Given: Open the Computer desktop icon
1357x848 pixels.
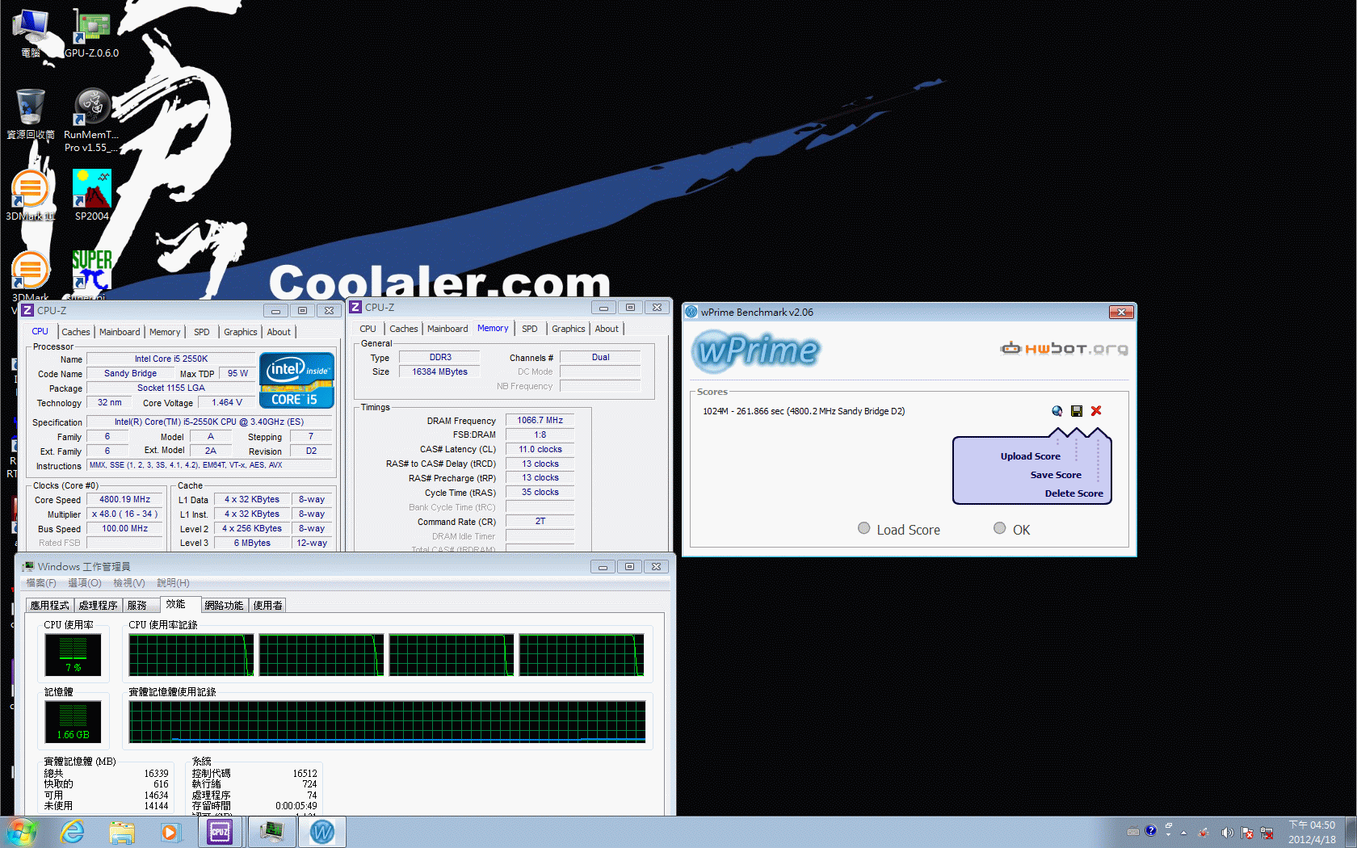Looking at the screenshot, I should tap(31, 32).
